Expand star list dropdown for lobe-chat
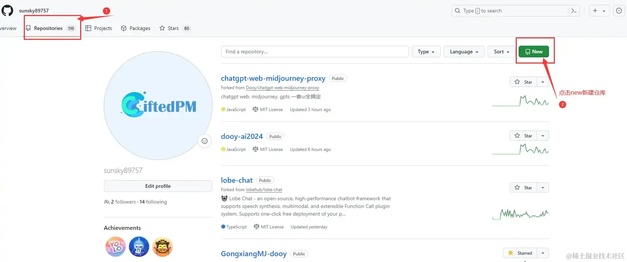Screen dimensions: 627x262 coord(543,187)
